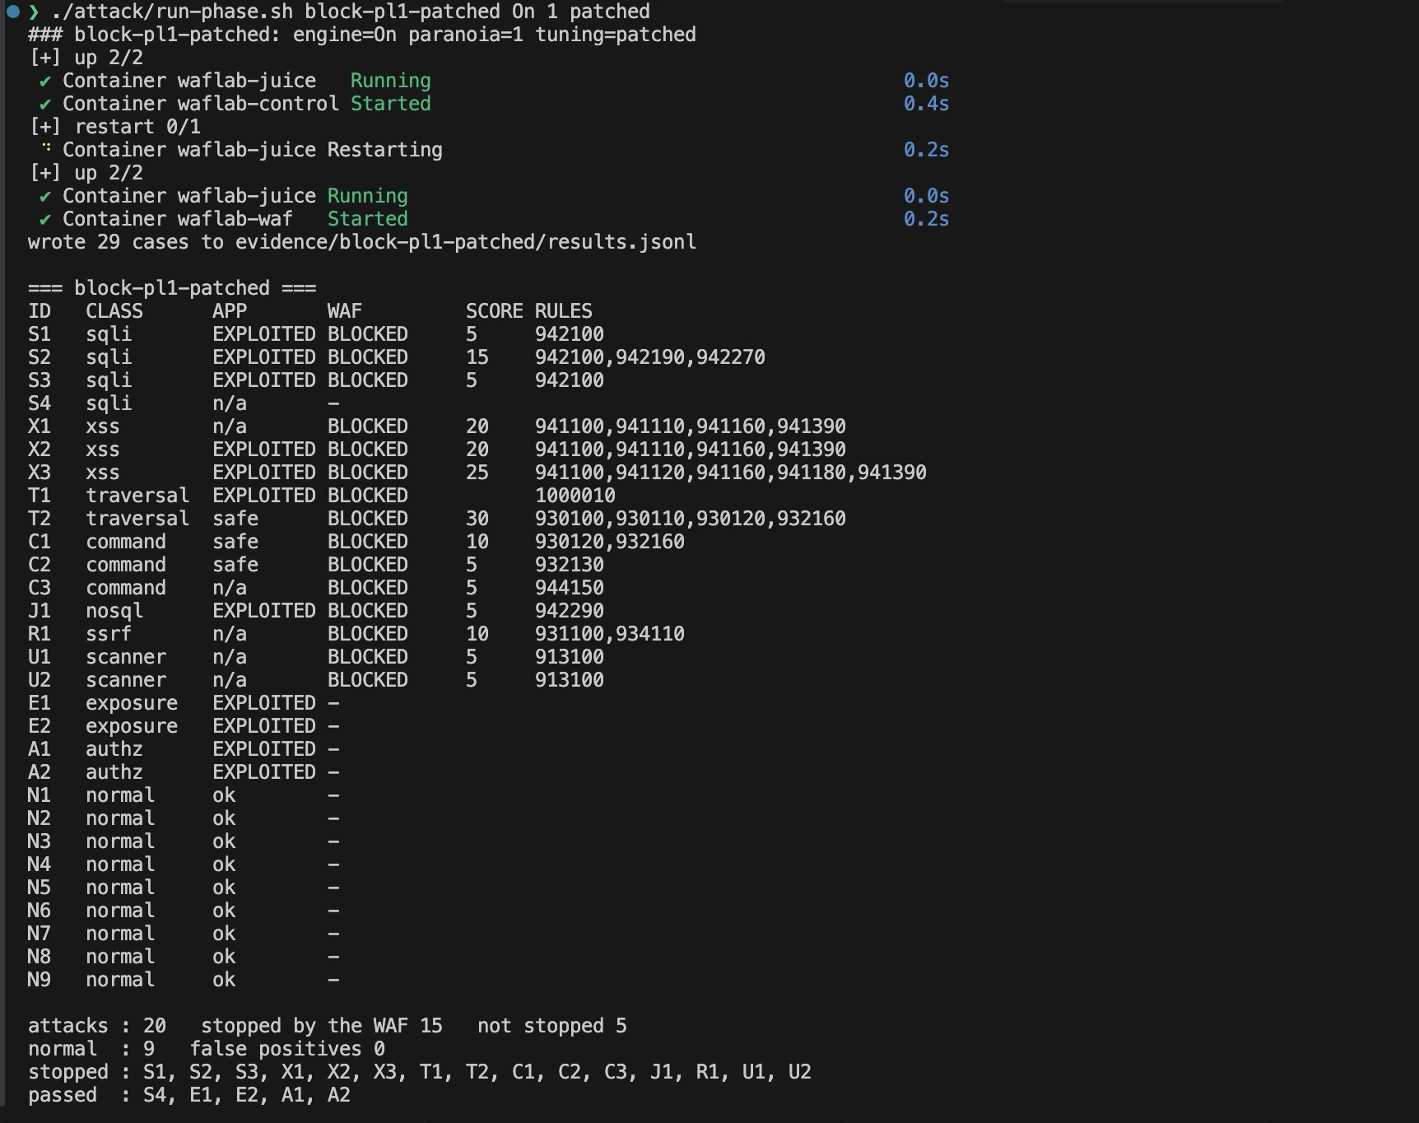The width and height of the screenshot is (1419, 1123).
Task: Click the green Started status for waflab-control
Action: [391, 104]
